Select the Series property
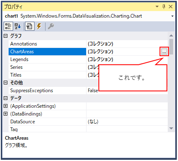Image resolution: width=178 pixels, height=161 pixels. pos(47,67)
